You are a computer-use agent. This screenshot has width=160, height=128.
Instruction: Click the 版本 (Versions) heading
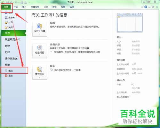(x=52, y=66)
